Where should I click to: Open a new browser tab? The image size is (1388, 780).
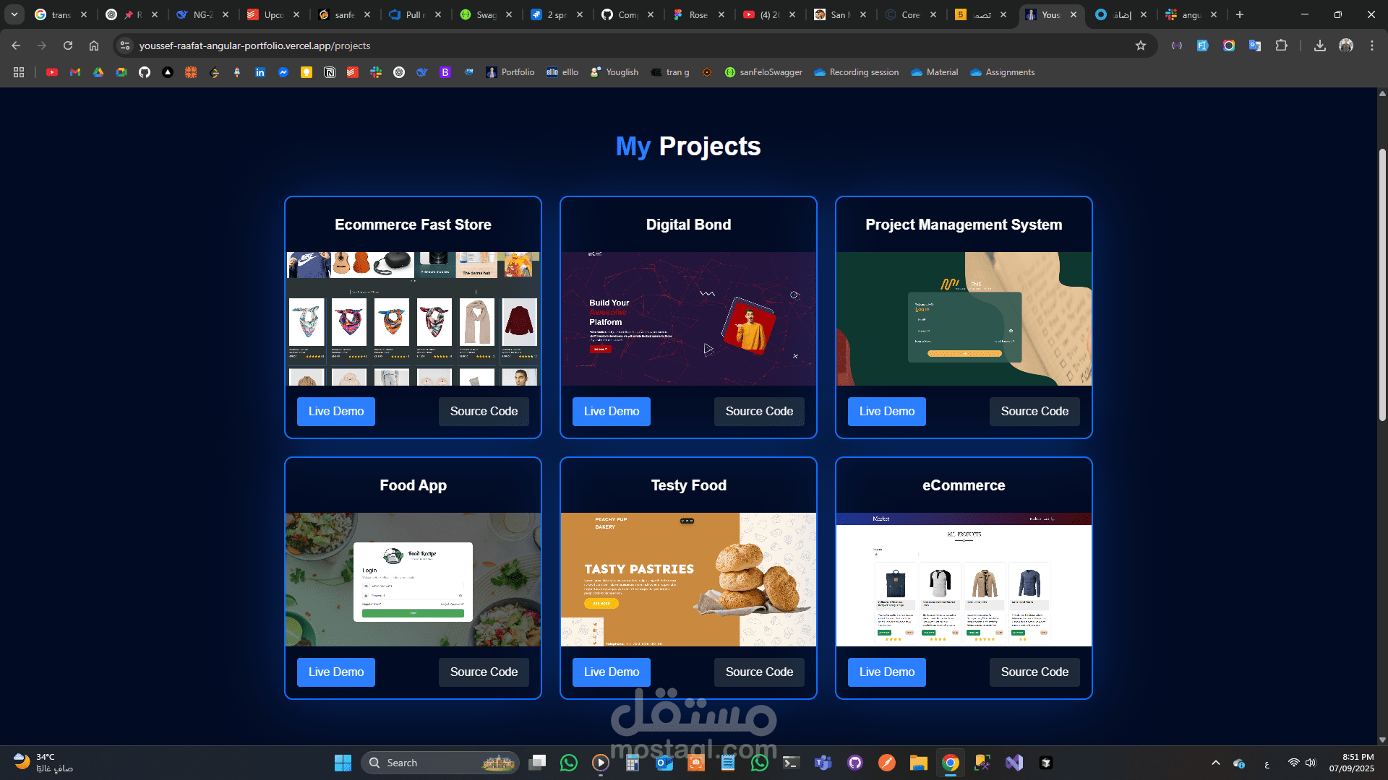click(1240, 14)
